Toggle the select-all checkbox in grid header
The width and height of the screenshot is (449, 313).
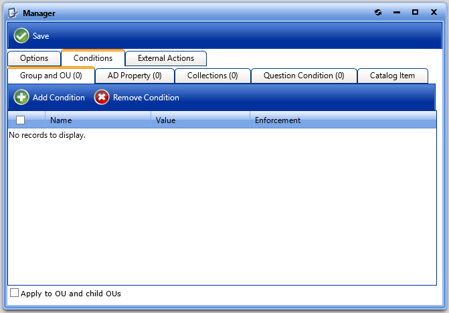(20, 120)
